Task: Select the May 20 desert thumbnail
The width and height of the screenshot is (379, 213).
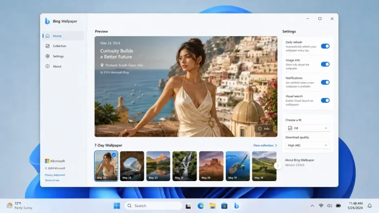Action: (x=211, y=166)
